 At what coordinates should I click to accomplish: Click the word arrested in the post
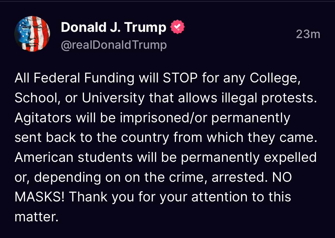click(238, 177)
